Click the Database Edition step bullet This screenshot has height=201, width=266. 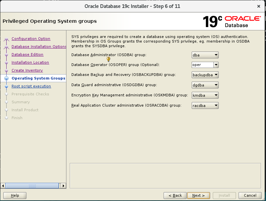pyautogui.click(x=7, y=54)
